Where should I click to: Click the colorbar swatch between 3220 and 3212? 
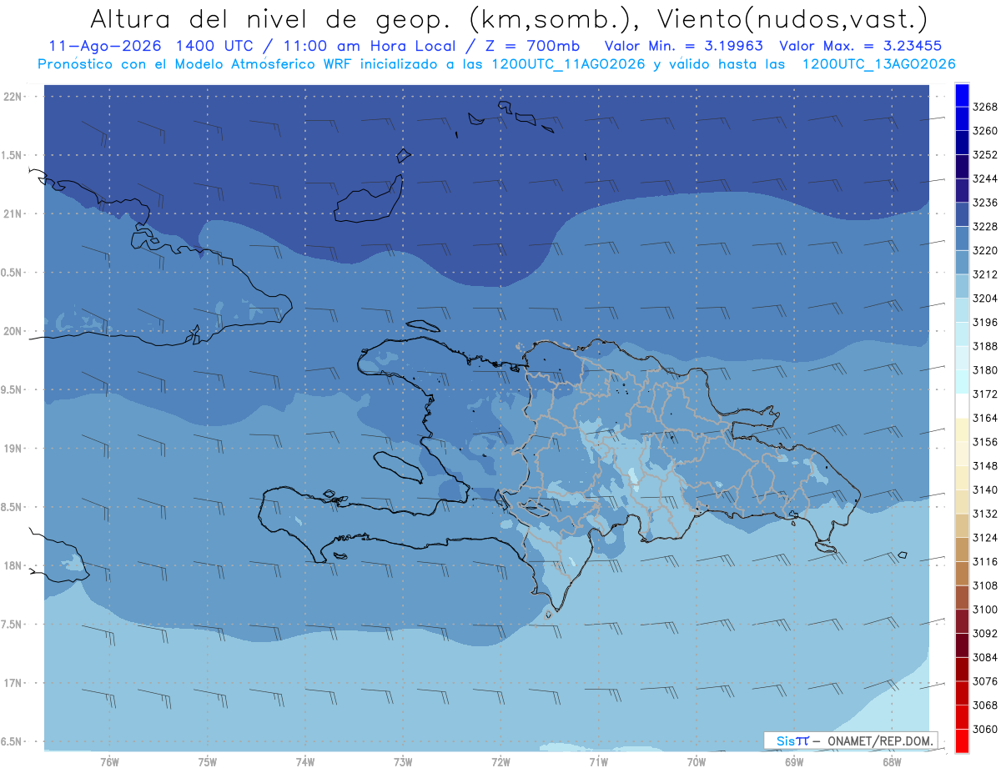(962, 263)
